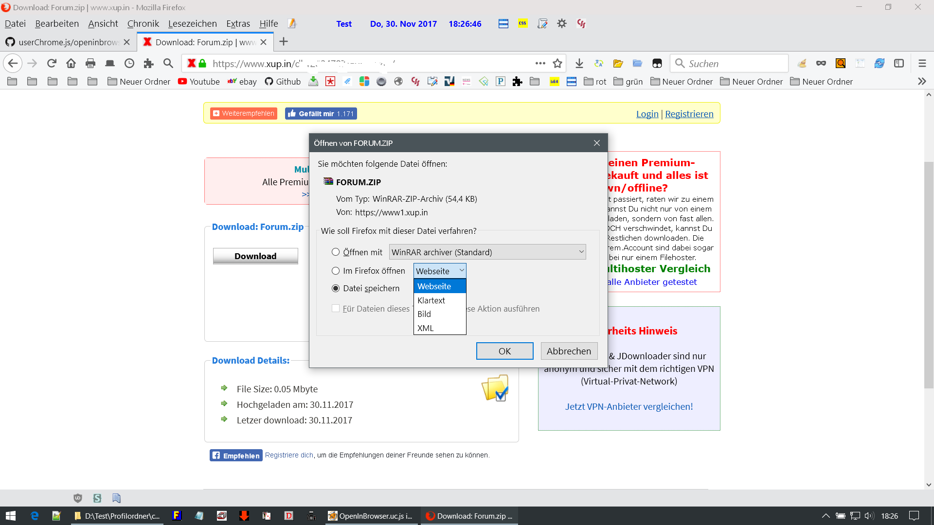Screen dimensions: 934x525
Task: Switch to the userChrome.js/openinbrowser tab
Action: 68,42
